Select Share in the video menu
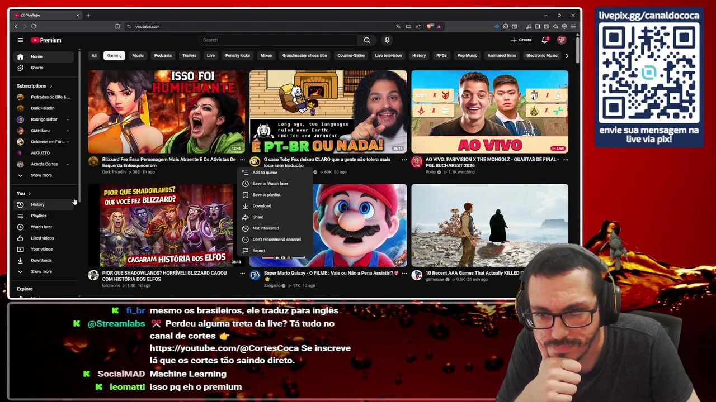Viewport: 716px width, 402px height. tap(274, 217)
